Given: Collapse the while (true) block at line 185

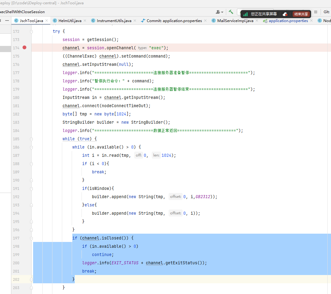Looking at the screenshot, I should (x=32, y=139).
